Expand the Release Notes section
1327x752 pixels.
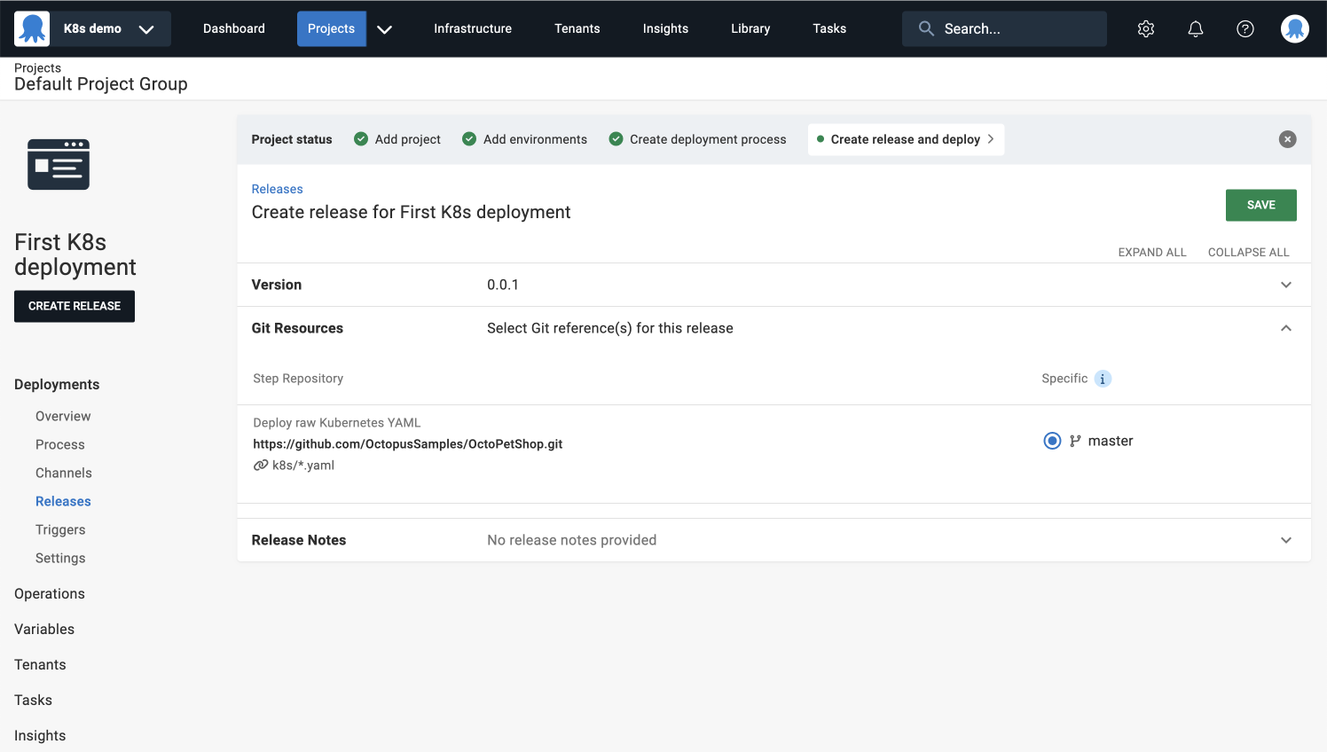click(x=1286, y=539)
